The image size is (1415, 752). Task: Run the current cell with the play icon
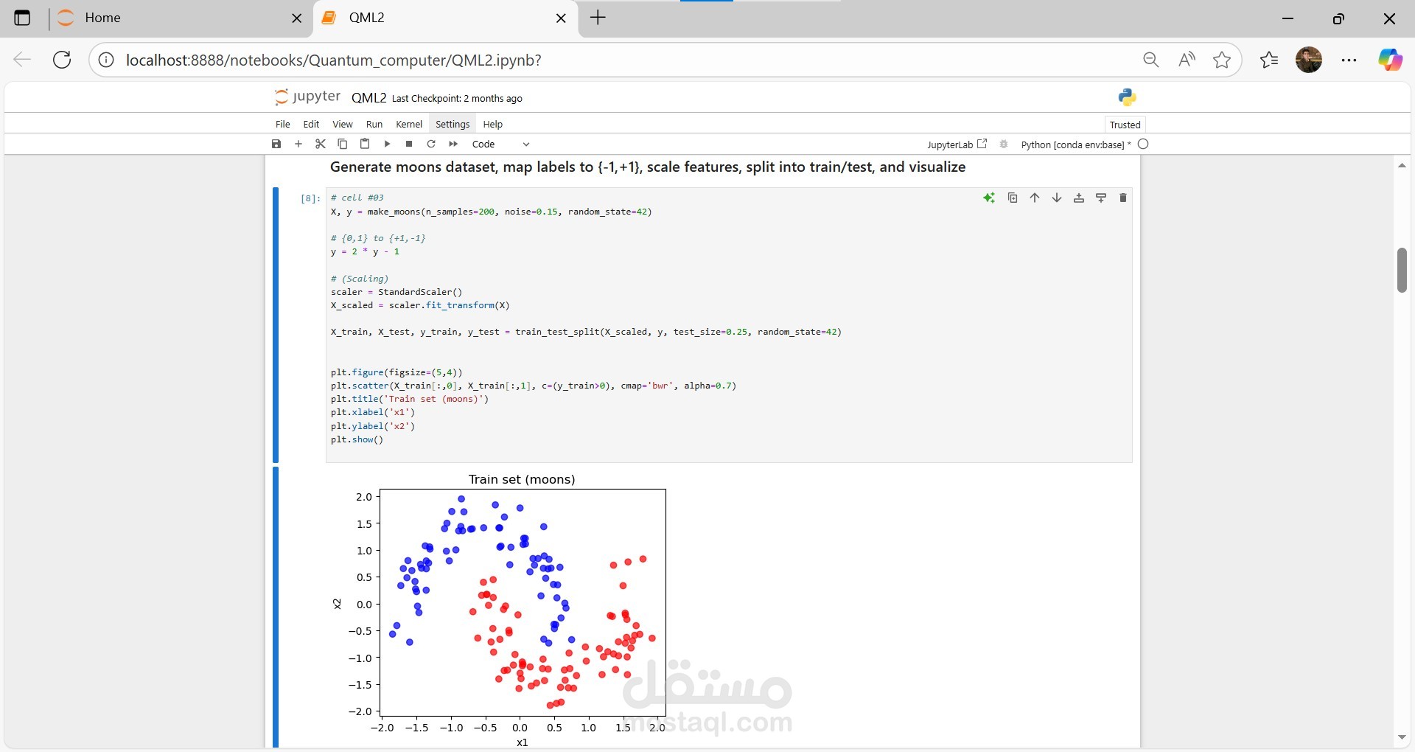387,144
